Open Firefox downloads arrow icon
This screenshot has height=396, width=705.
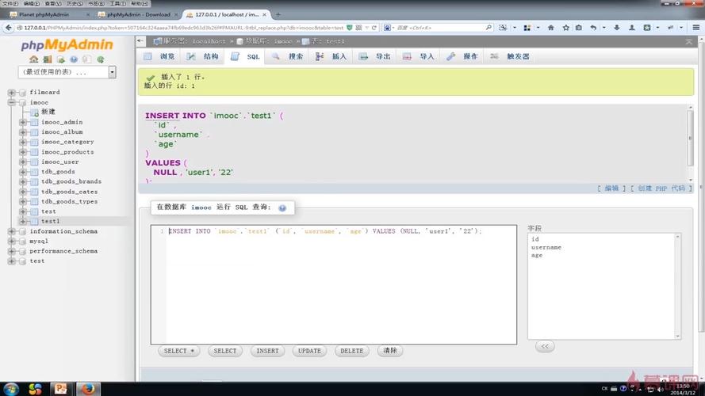point(617,28)
